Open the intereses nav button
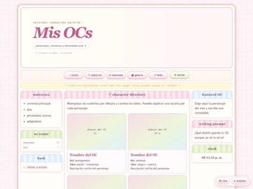 click(x=116, y=75)
